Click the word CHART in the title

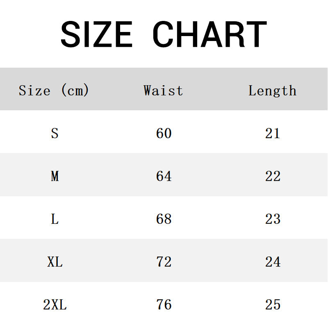click(x=210, y=35)
